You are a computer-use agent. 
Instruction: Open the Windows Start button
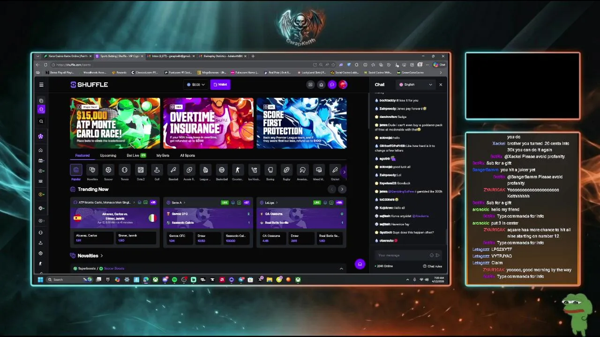click(40, 280)
